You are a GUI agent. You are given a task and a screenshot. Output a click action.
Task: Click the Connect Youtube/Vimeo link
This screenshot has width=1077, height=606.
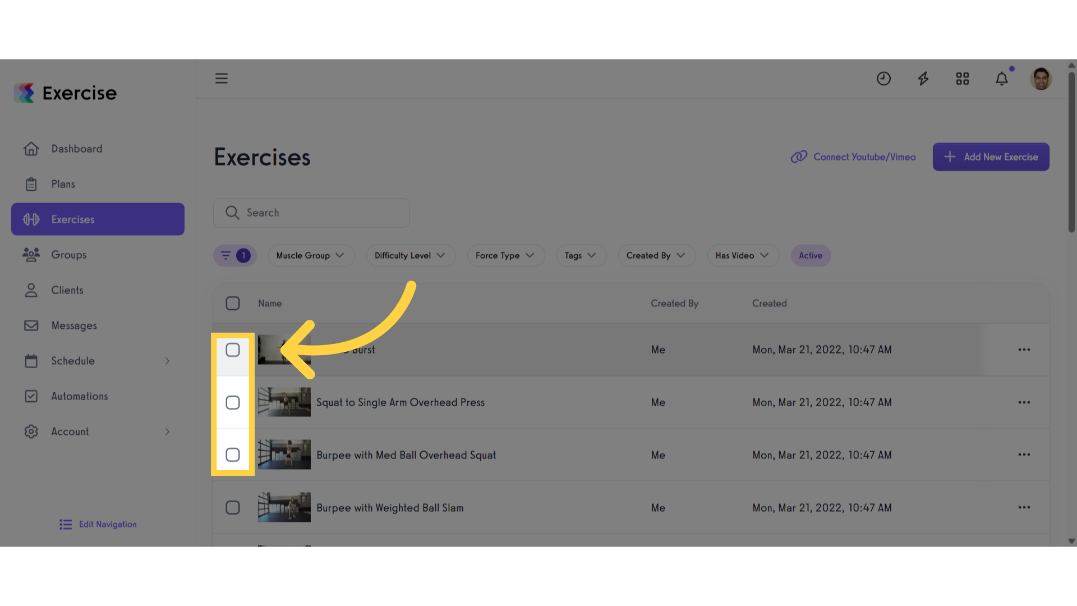tap(853, 157)
